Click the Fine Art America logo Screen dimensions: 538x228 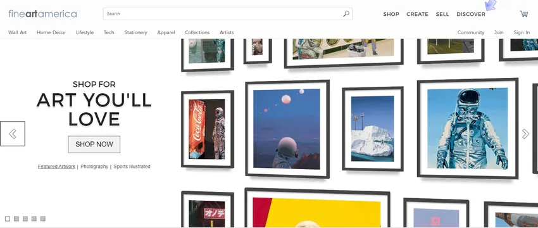pos(42,14)
